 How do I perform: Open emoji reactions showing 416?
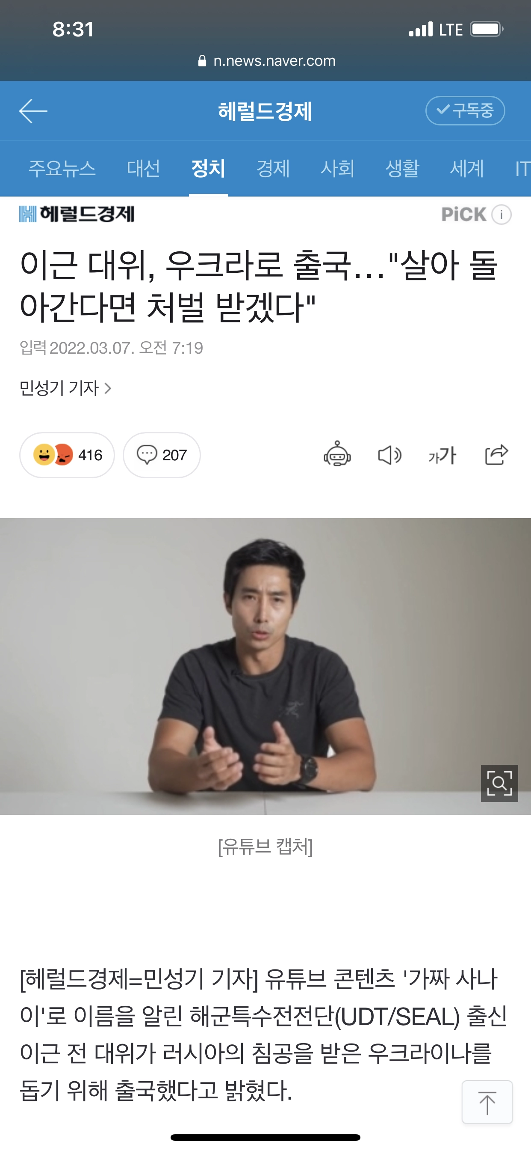pos(67,455)
